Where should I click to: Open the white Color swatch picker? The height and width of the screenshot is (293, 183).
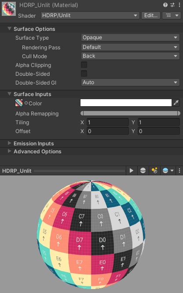(126, 103)
